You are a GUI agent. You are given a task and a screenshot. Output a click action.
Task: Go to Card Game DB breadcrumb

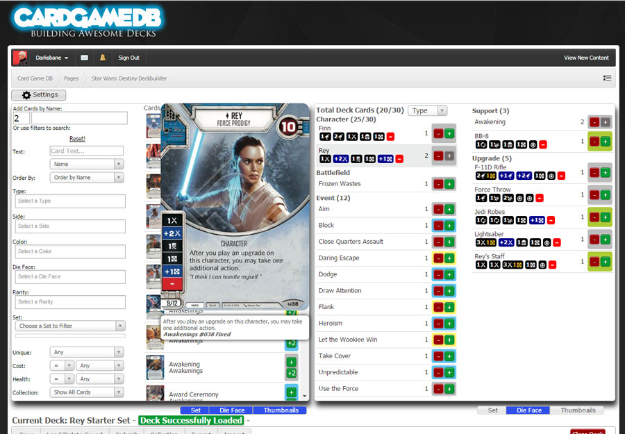35,78
